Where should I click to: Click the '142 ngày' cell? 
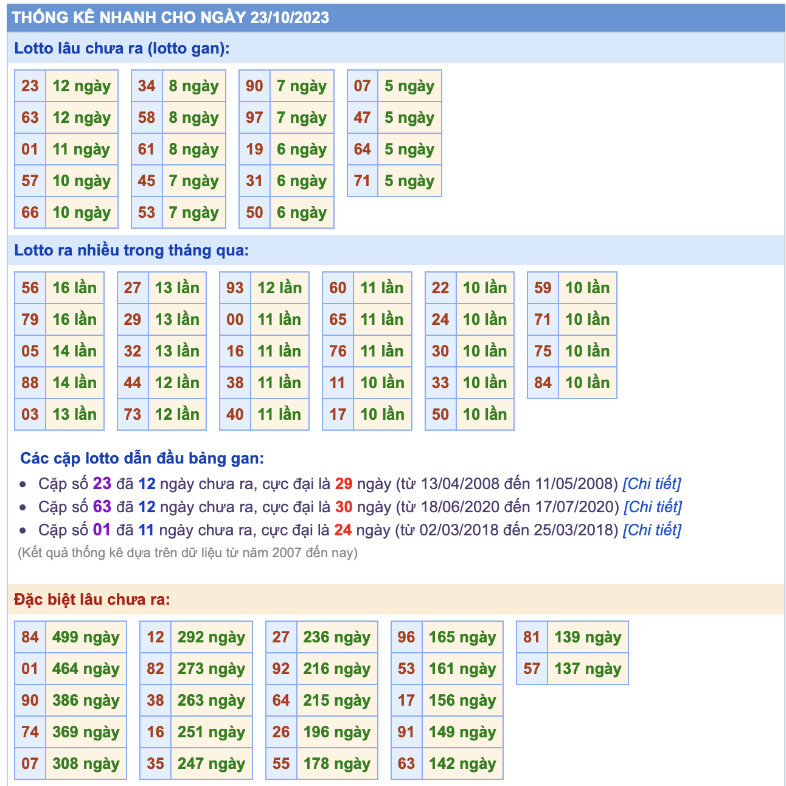point(462,763)
